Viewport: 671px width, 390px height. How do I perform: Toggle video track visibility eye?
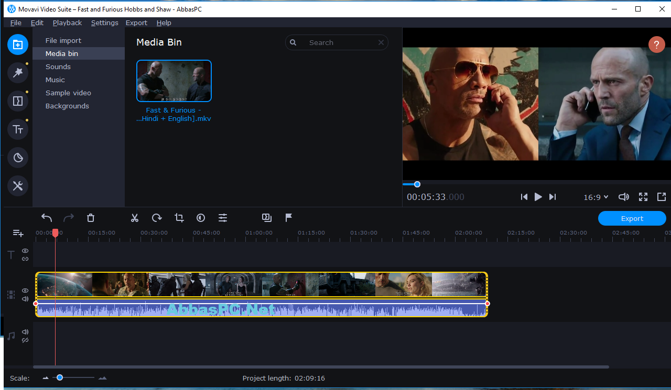click(x=25, y=291)
